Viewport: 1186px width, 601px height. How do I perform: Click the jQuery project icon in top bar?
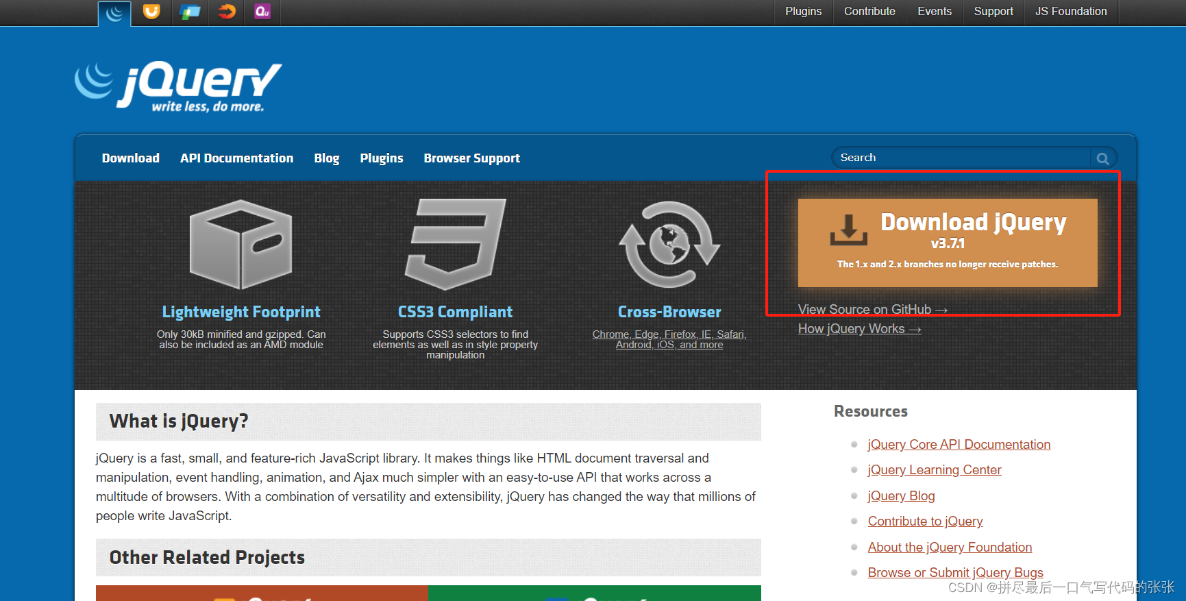[114, 12]
